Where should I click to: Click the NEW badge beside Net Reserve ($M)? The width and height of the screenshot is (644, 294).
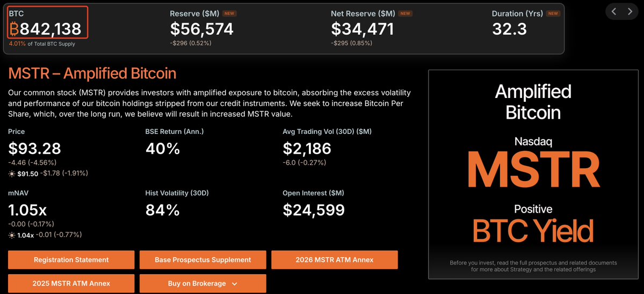406,13
